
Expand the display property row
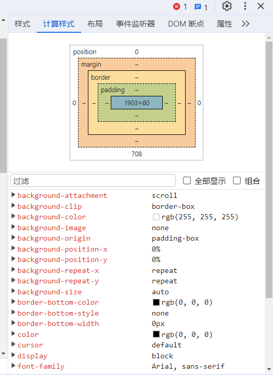pos(14,355)
